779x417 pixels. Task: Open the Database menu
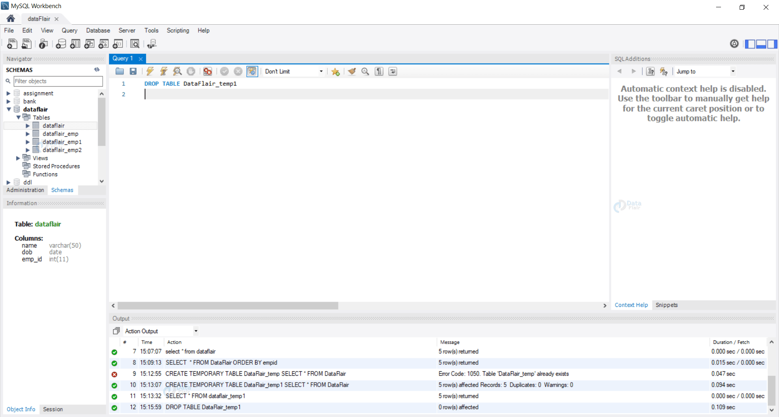tap(98, 30)
